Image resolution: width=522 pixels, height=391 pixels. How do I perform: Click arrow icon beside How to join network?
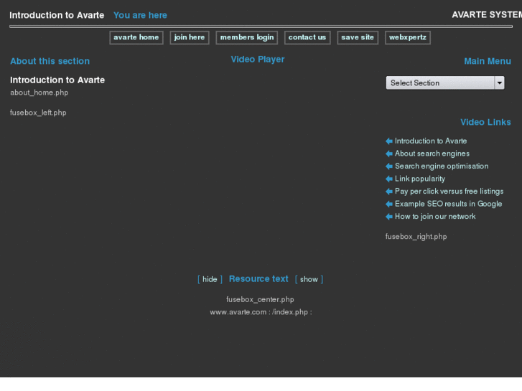click(389, 217)
